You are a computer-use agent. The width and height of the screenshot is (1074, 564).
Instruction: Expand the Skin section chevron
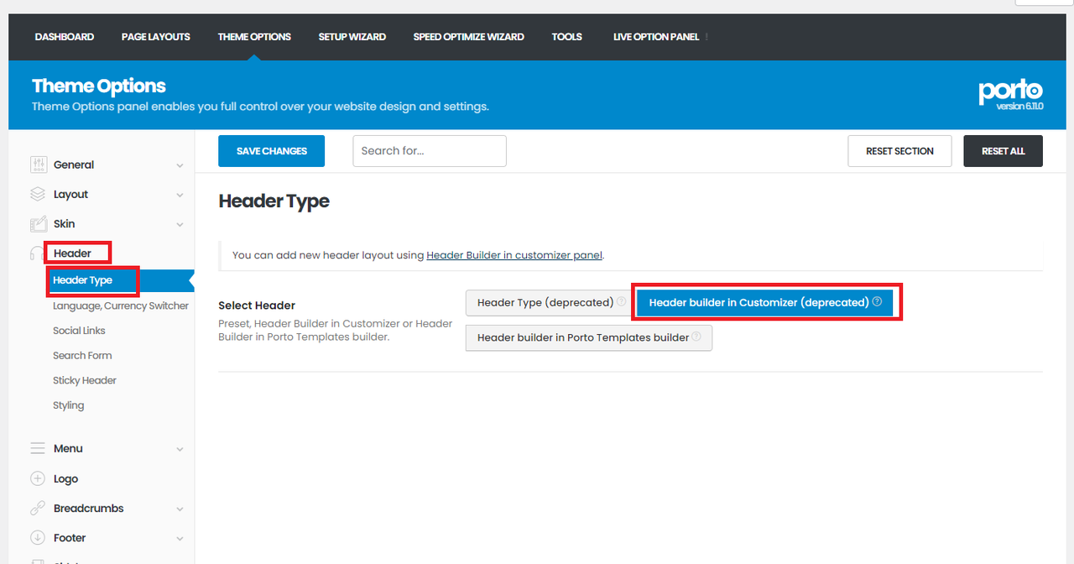pos(180,224)
